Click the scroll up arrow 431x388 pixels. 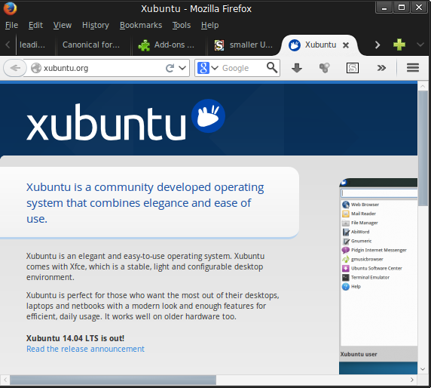[x=423, y=87]
